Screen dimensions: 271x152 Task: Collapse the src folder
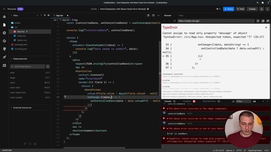point(16,27)
